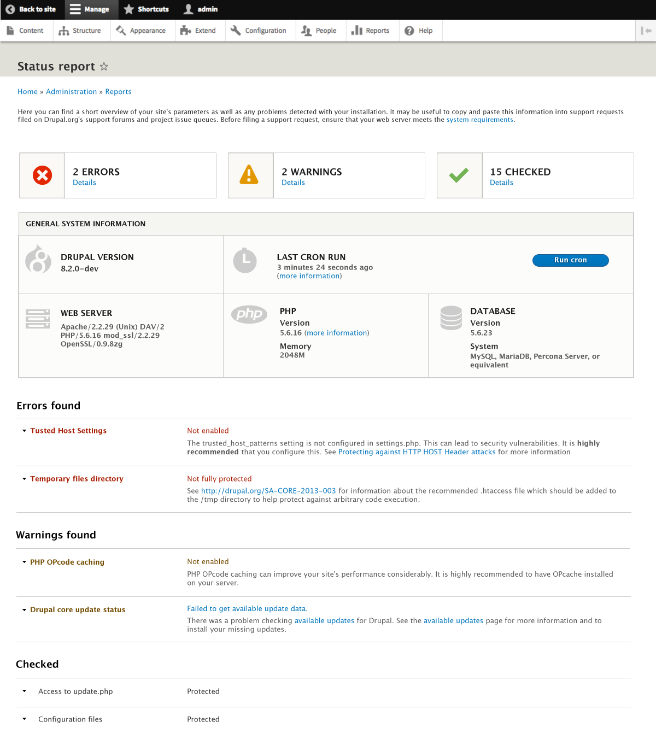Click the Tusted Host Settings label
Viewport: 656px width, 733px height.
click(68, 431)
